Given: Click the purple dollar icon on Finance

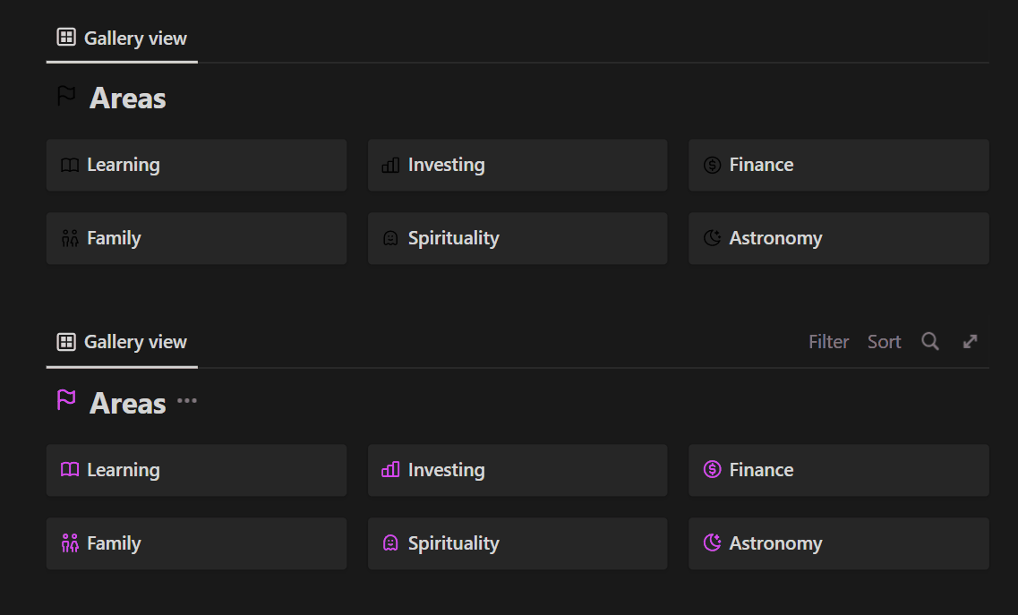Looking at the screenshot, I should (x=712, y=470).
